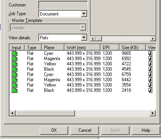161x139 pixels.
Task: Open the view icon for the 6759 KB Cyan flat
Action: pyautogui.click(x=150, y=74)
